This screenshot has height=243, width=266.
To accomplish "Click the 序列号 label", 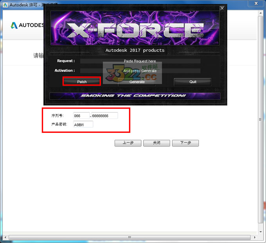I will 58,116.
